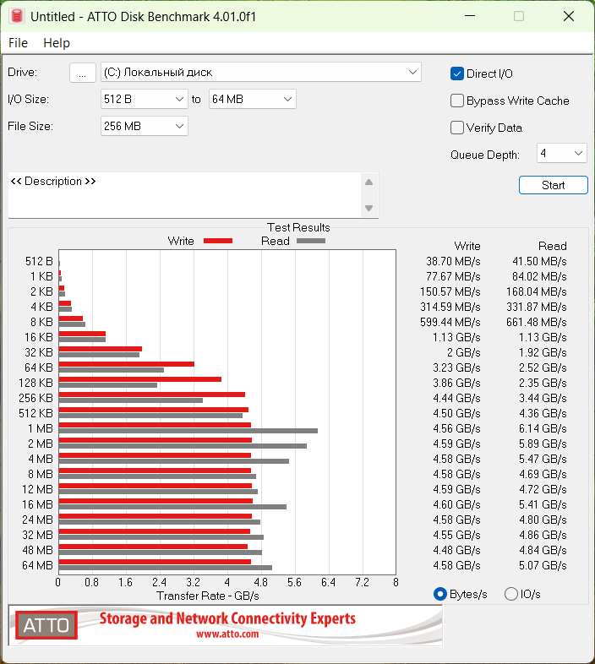The image size is (595, 664).
Task: Open the ATTO banner advertisement
Action: pos(226,625)
